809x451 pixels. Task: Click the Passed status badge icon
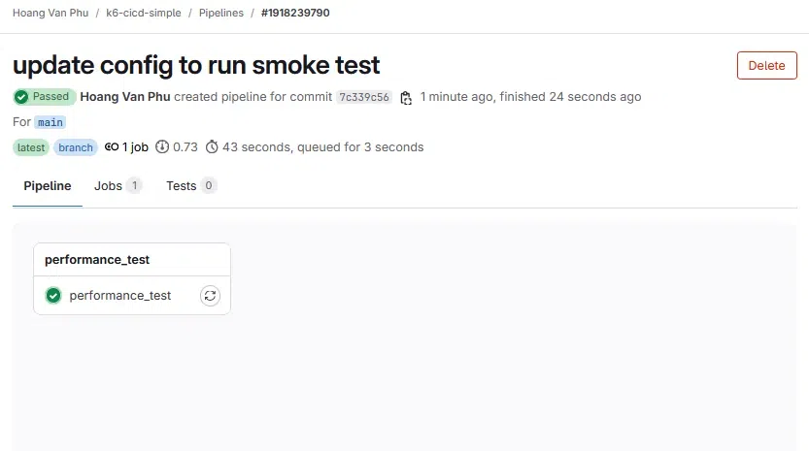point(21,96)
